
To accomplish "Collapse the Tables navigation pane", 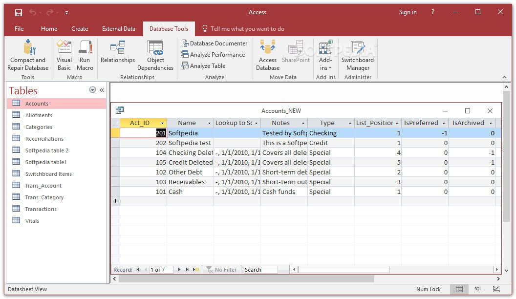I will coord(102,90).
